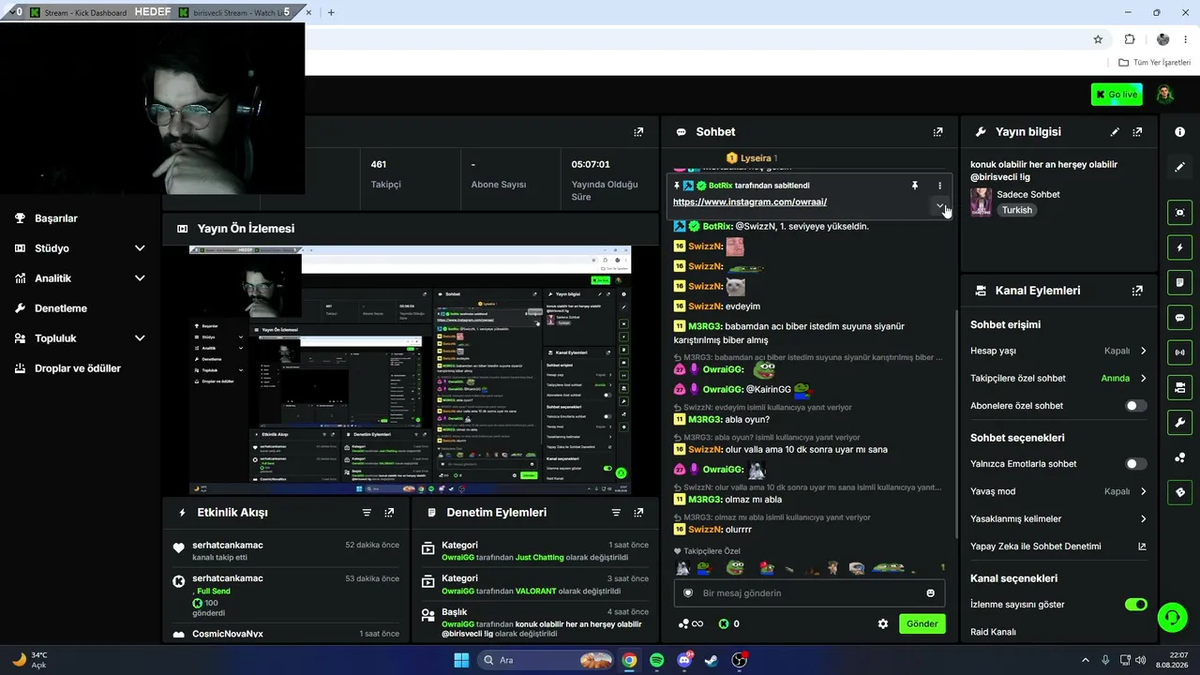
Task: Click Takipçilere Özel emote label
Action: pyautogui.click(x=712, y=551)
